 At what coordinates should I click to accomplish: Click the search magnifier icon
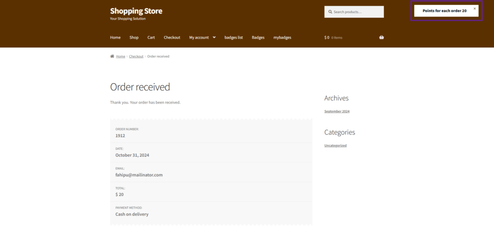point(330,12)
